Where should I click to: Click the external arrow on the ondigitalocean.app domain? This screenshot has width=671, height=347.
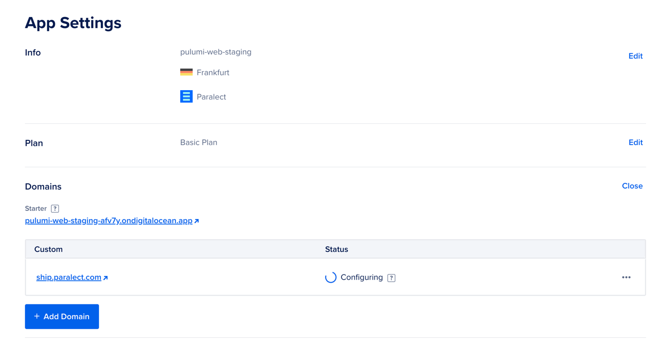196,221
